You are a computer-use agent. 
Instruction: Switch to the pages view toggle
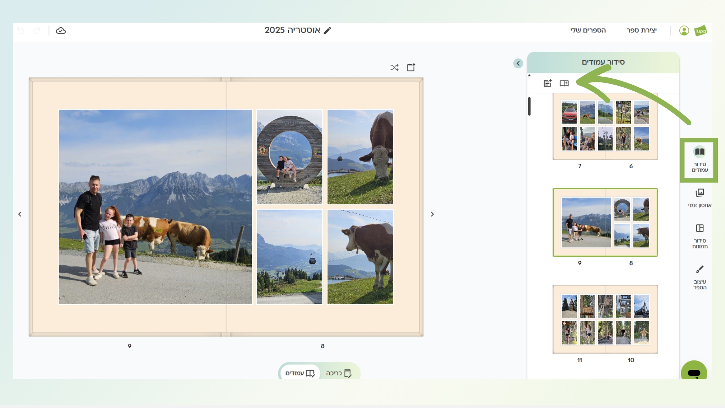pos(300,373)
